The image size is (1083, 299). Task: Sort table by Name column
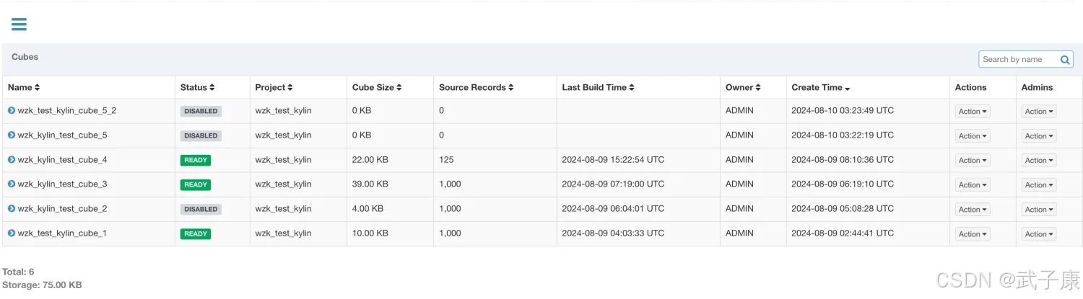[24, 88]
